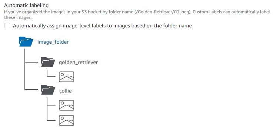Screen dimensions: 276x134
Task: Enable the automatic image-level labels checkbox
Action: [x=7, y=26]
